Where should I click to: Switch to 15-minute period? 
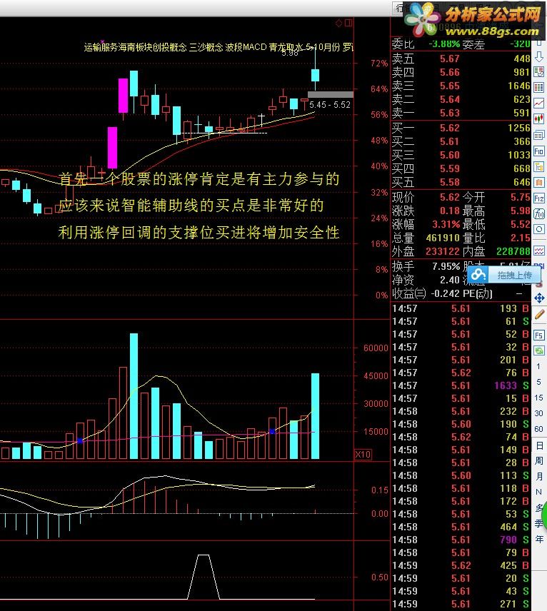(x=538, y=398)
